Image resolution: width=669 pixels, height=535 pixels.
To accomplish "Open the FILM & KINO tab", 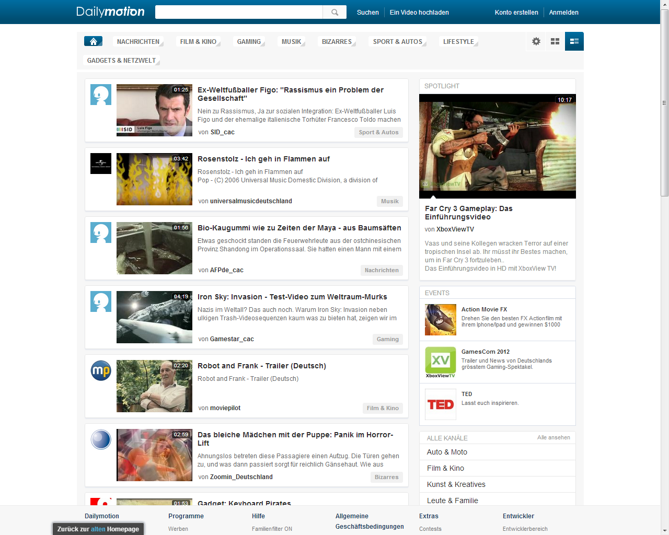I will [198, 42].
